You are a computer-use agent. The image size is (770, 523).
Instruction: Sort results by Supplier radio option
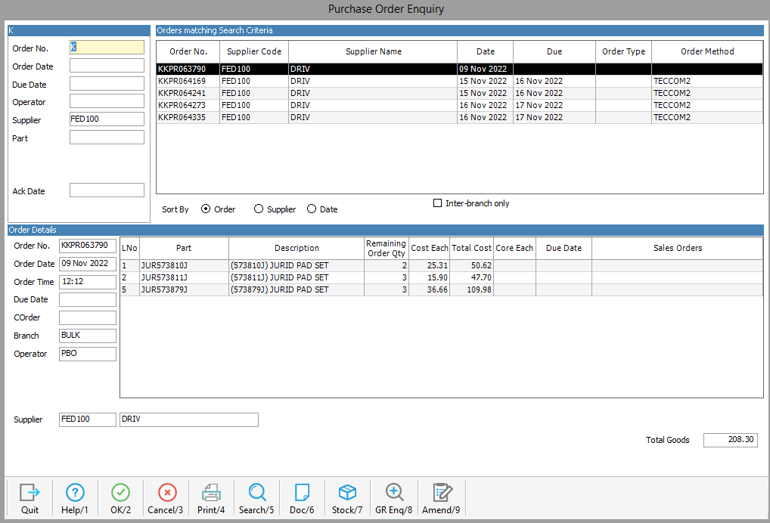259,209
